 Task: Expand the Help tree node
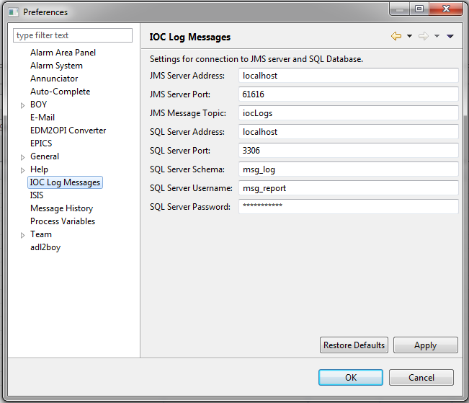pyautogui.click(x=22, y=170)
